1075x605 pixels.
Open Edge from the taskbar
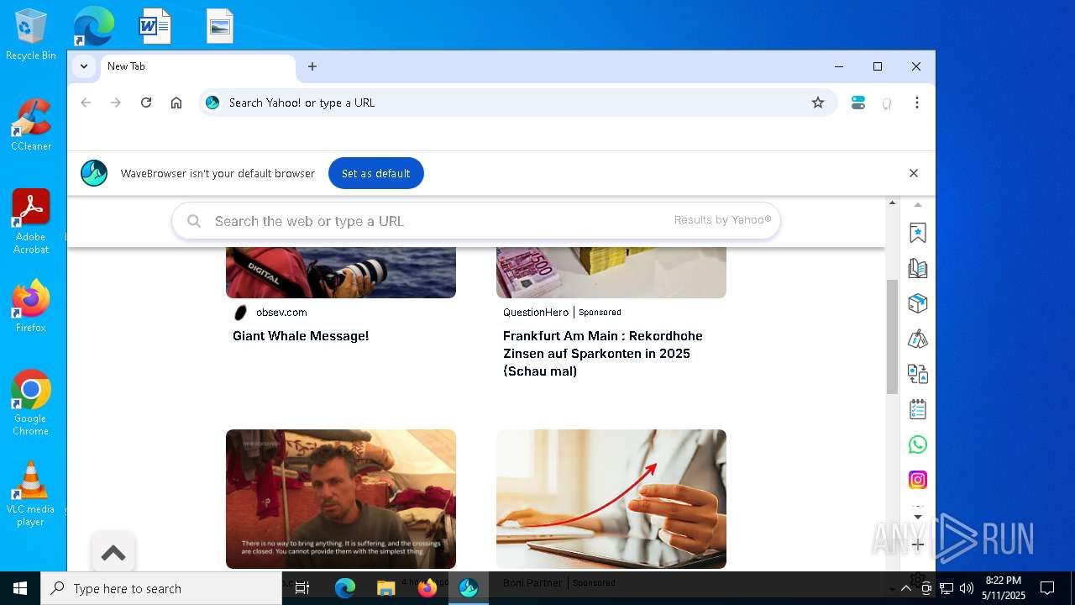click(x=345, y=588)
